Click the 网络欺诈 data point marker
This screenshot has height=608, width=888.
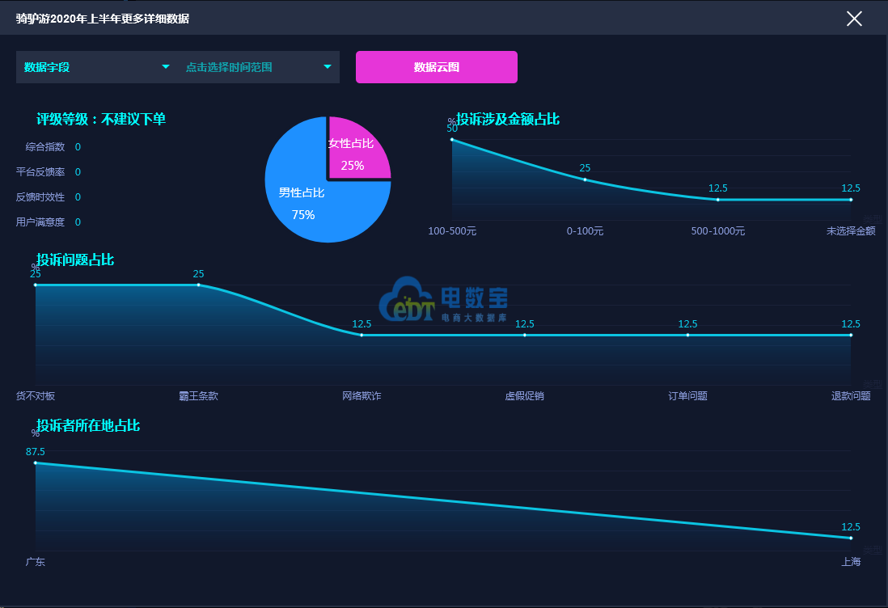362,336
